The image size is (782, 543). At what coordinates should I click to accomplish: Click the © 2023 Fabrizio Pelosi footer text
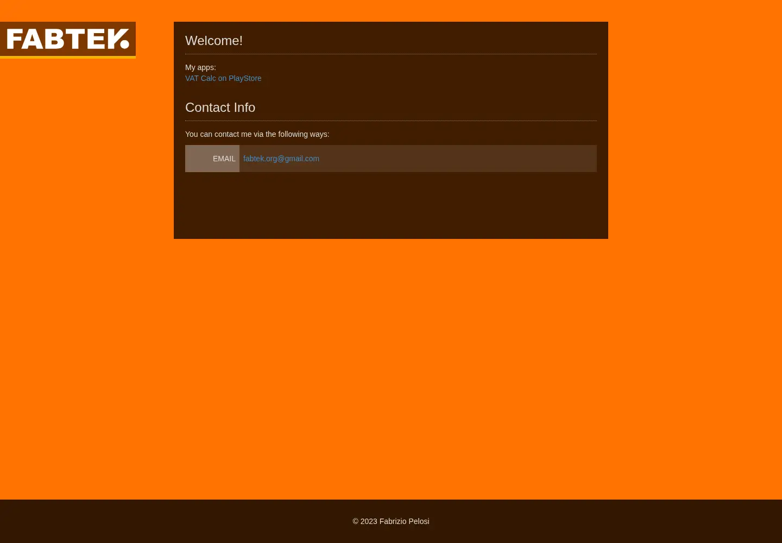[x=391, y=521]
